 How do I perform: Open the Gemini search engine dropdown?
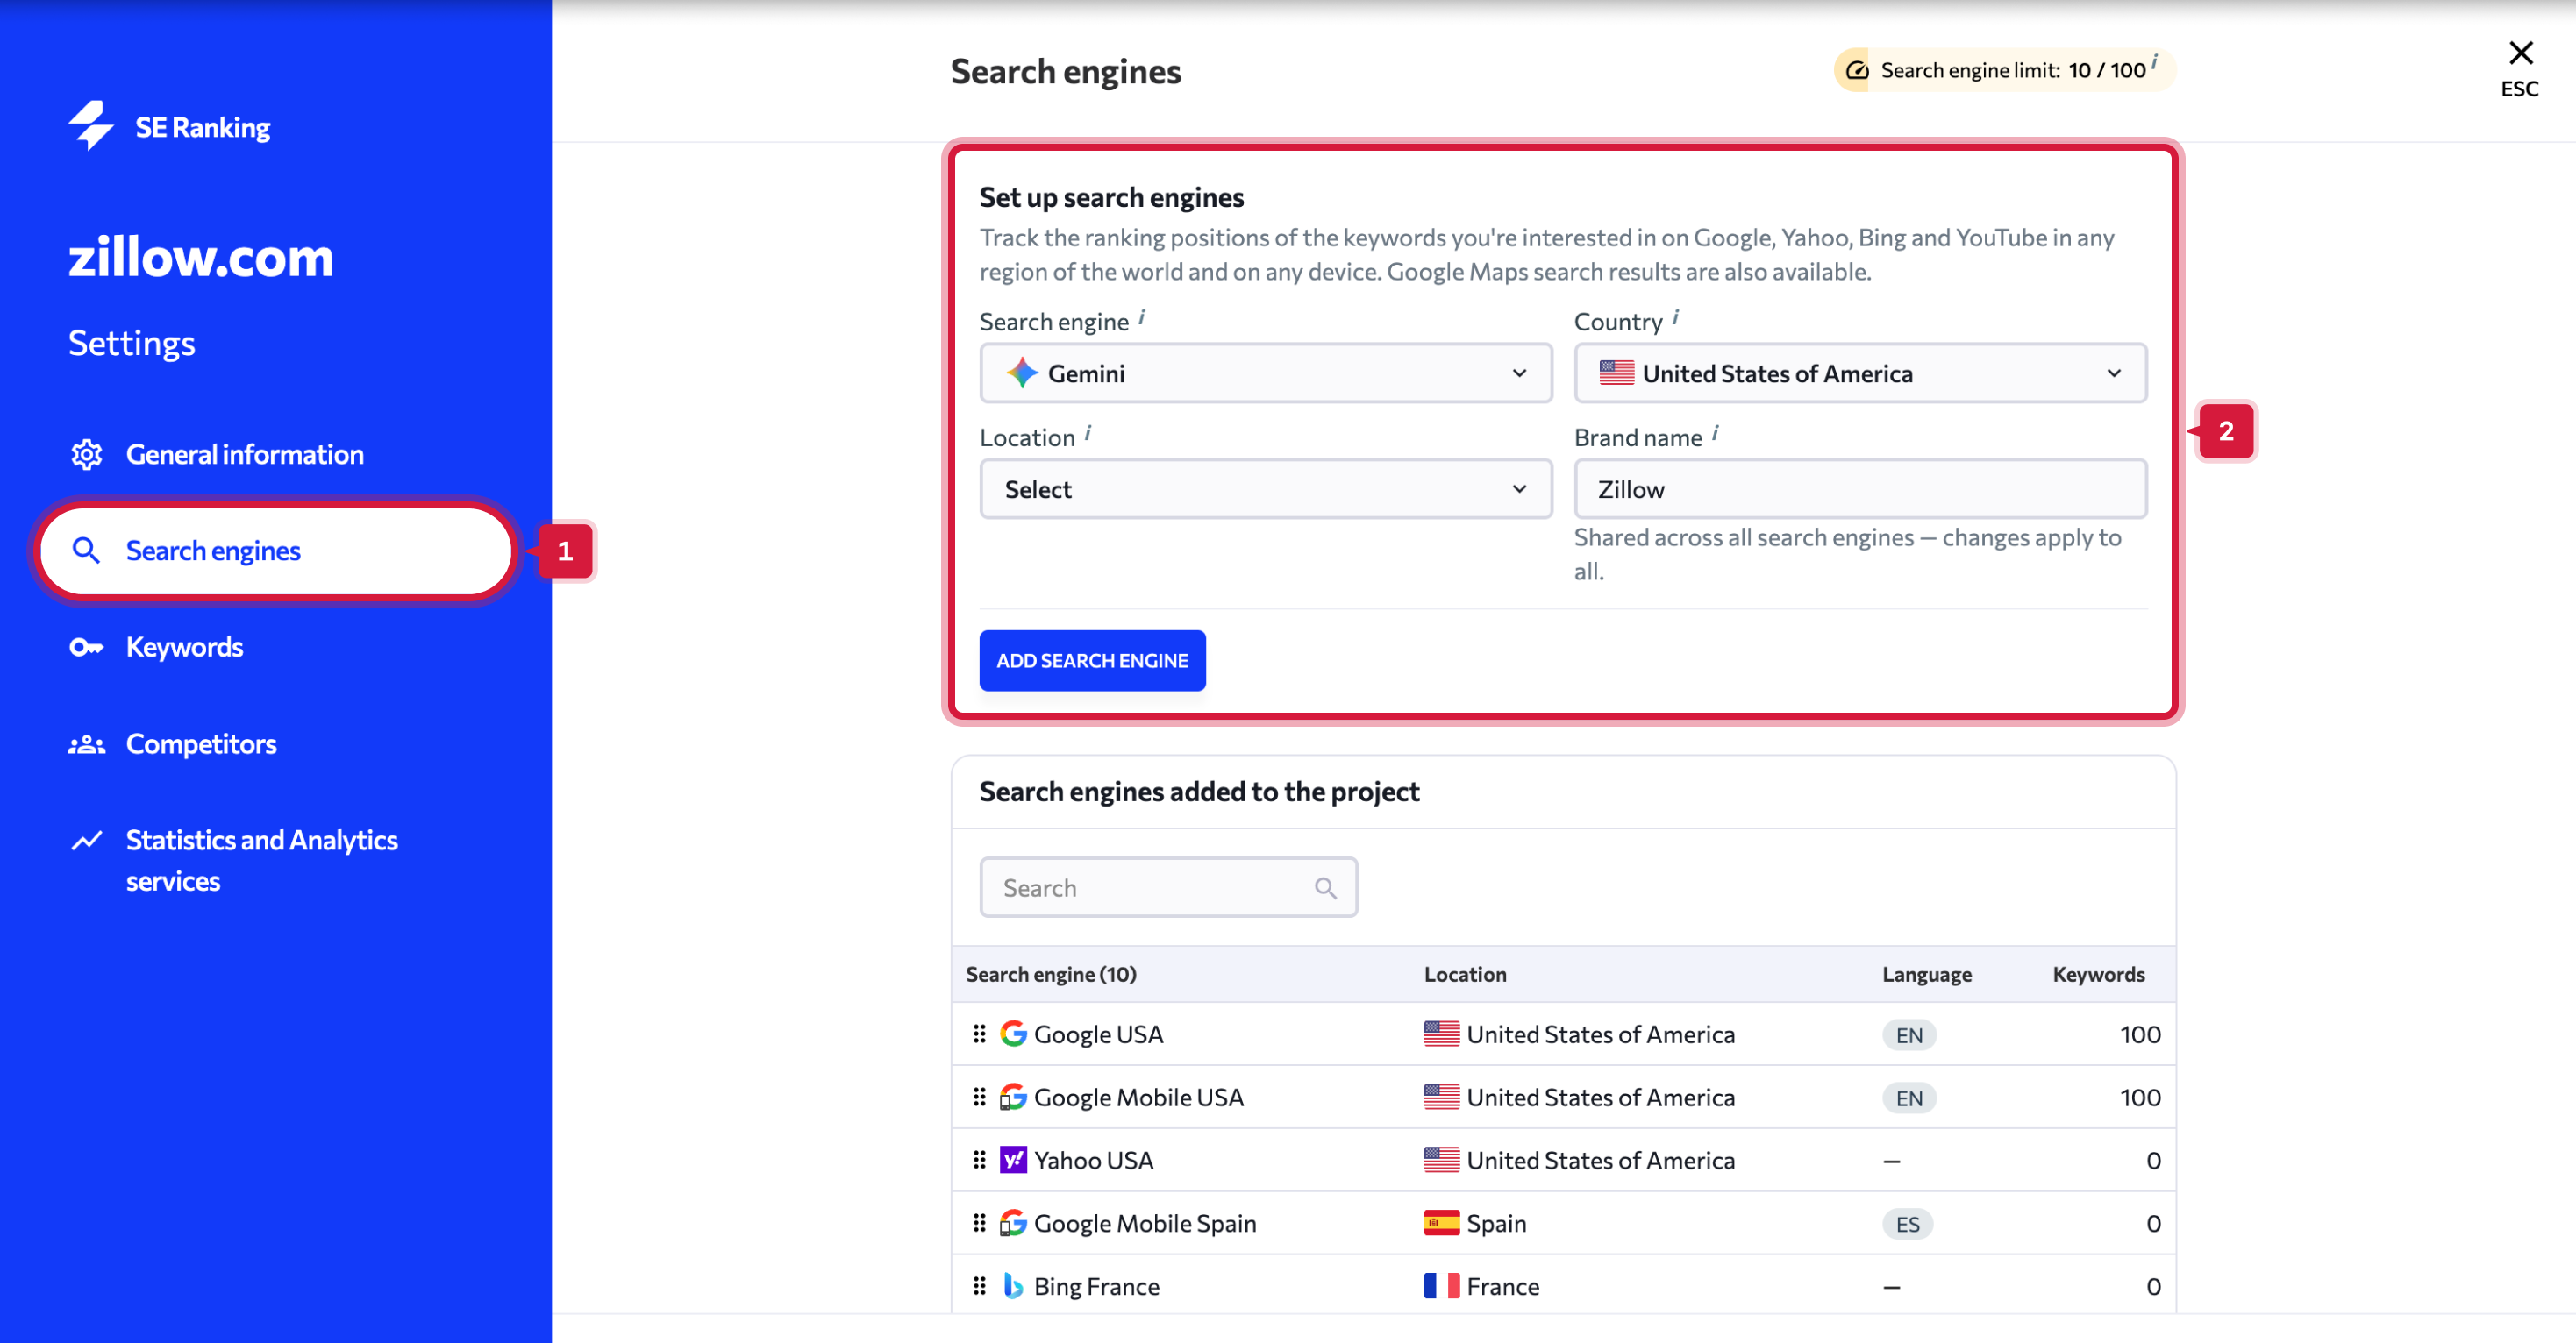pos(1265,373)
